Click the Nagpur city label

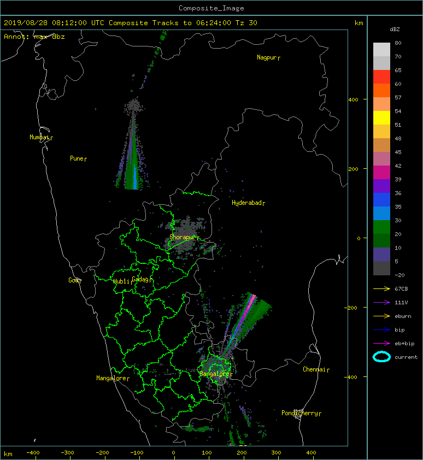pyautogui.click(x=267, y=57)
